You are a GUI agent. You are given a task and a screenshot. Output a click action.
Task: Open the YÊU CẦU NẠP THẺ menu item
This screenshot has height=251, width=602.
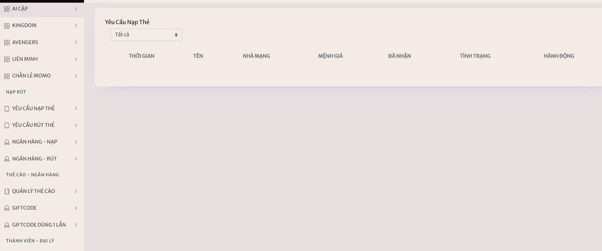pos(42,108)
